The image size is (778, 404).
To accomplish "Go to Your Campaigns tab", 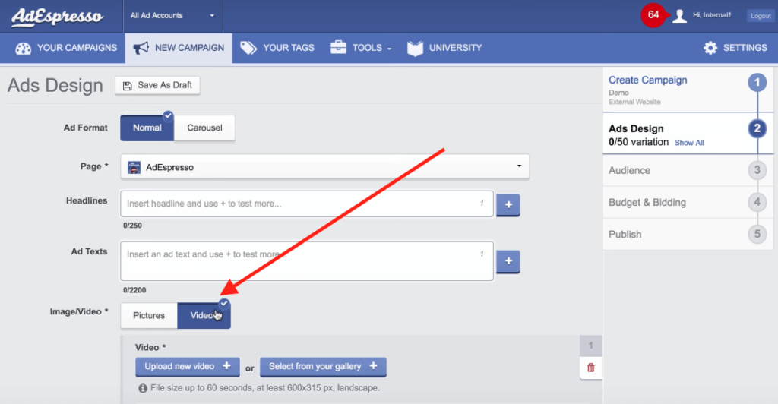I will point(66,47).
